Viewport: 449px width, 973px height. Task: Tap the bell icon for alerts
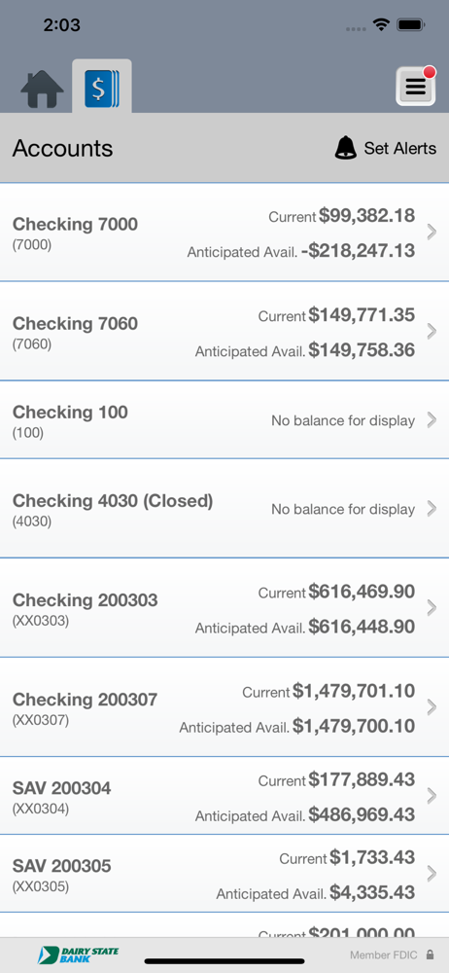[345, 148]
